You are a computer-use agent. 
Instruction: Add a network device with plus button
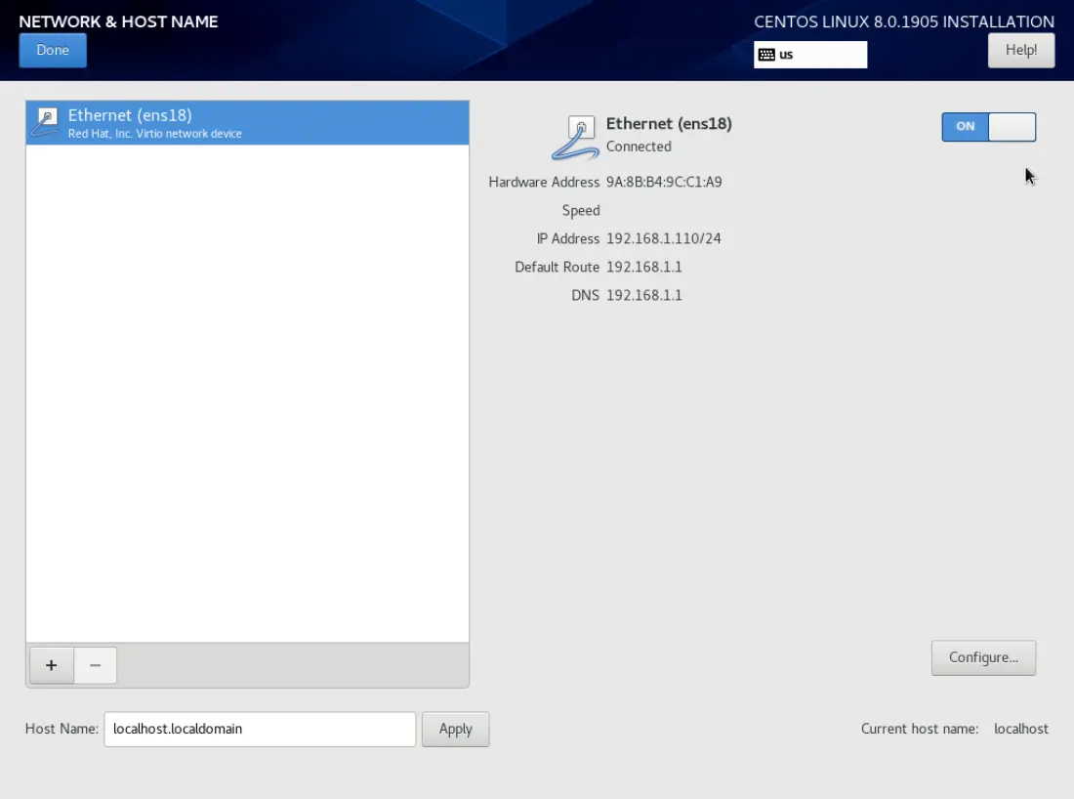52,665
